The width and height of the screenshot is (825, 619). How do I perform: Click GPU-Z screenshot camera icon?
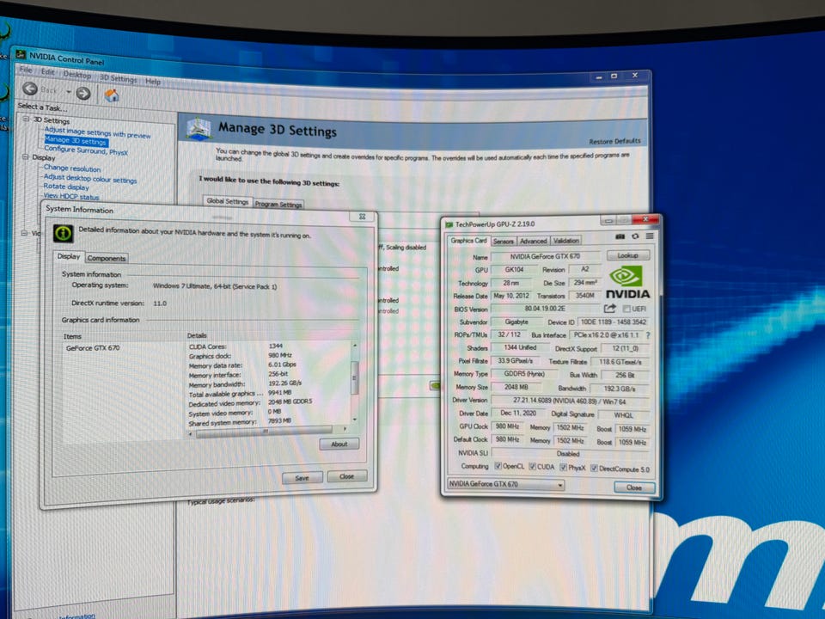click(620, 236)
